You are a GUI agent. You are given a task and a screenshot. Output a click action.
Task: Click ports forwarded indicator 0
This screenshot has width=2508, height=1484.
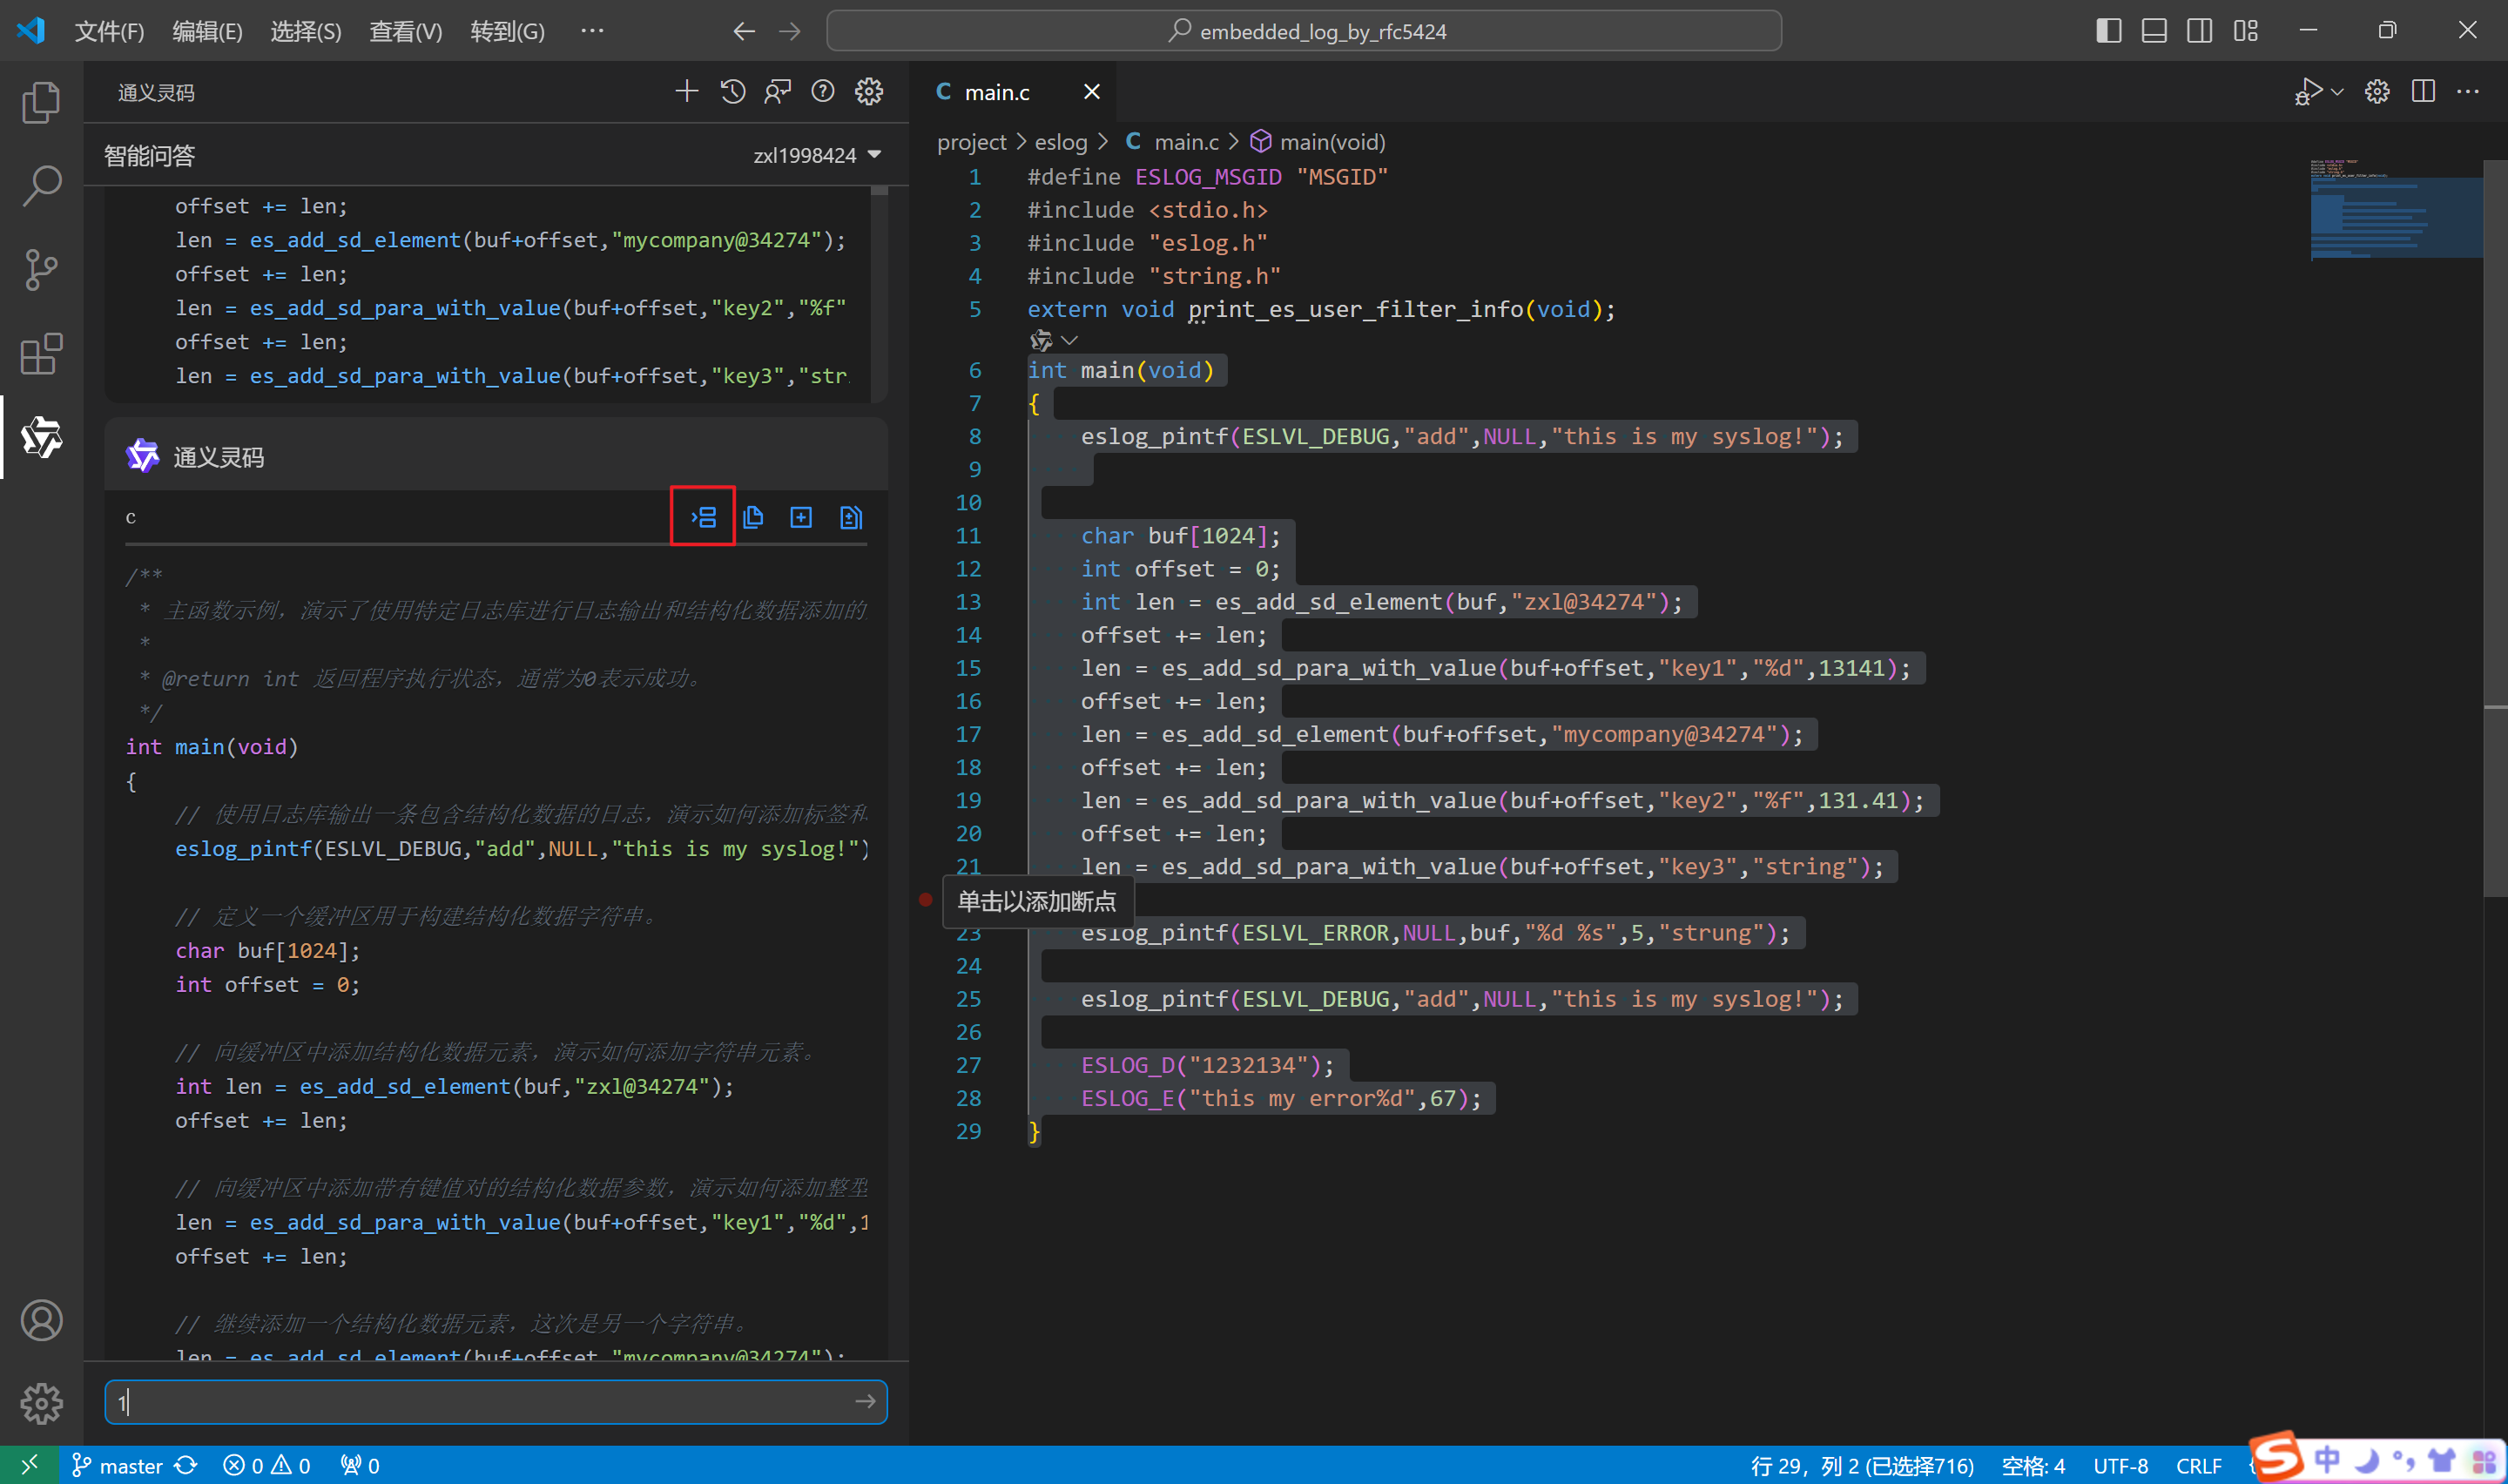[359, 1466]
